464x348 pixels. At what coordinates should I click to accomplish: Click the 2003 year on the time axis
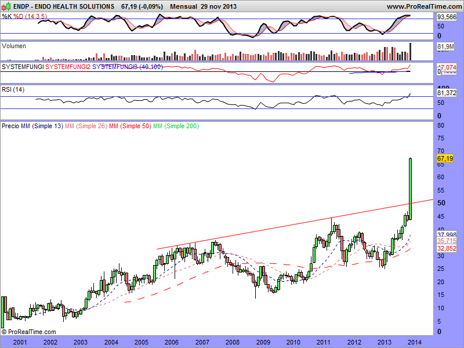coord(81,342)
